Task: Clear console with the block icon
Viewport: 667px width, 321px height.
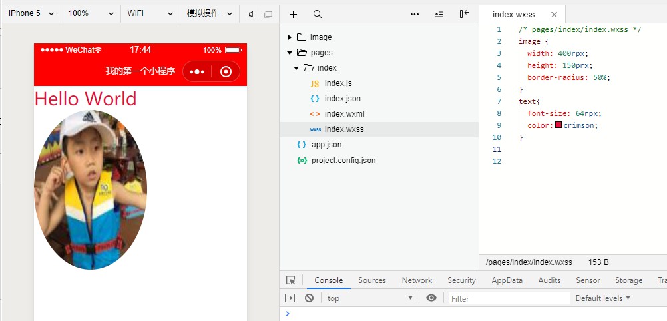Action: (309, 298)
